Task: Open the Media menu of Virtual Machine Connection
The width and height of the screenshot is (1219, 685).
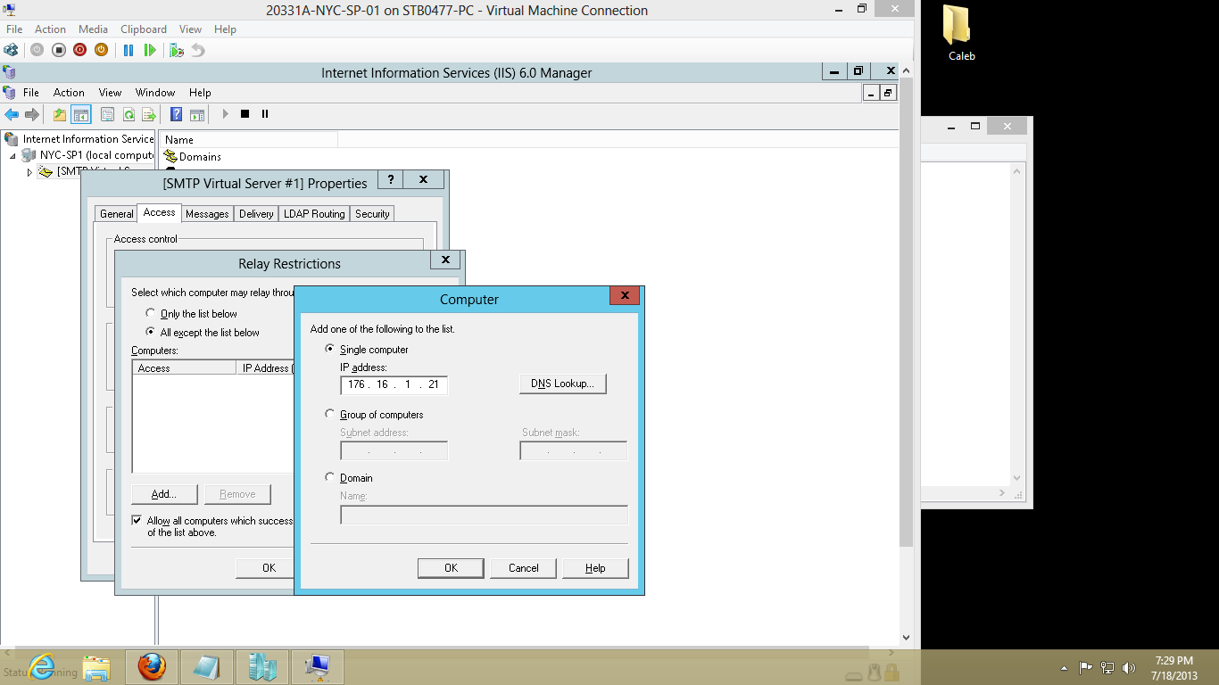Action: (x=94, y=29)
